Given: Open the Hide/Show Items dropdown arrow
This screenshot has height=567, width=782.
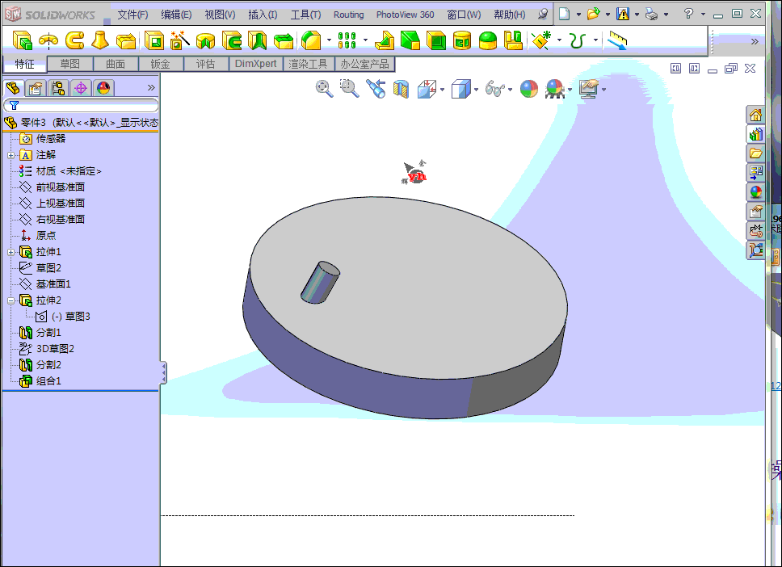Looking at the screenshot, I should [x=510, y=90].
